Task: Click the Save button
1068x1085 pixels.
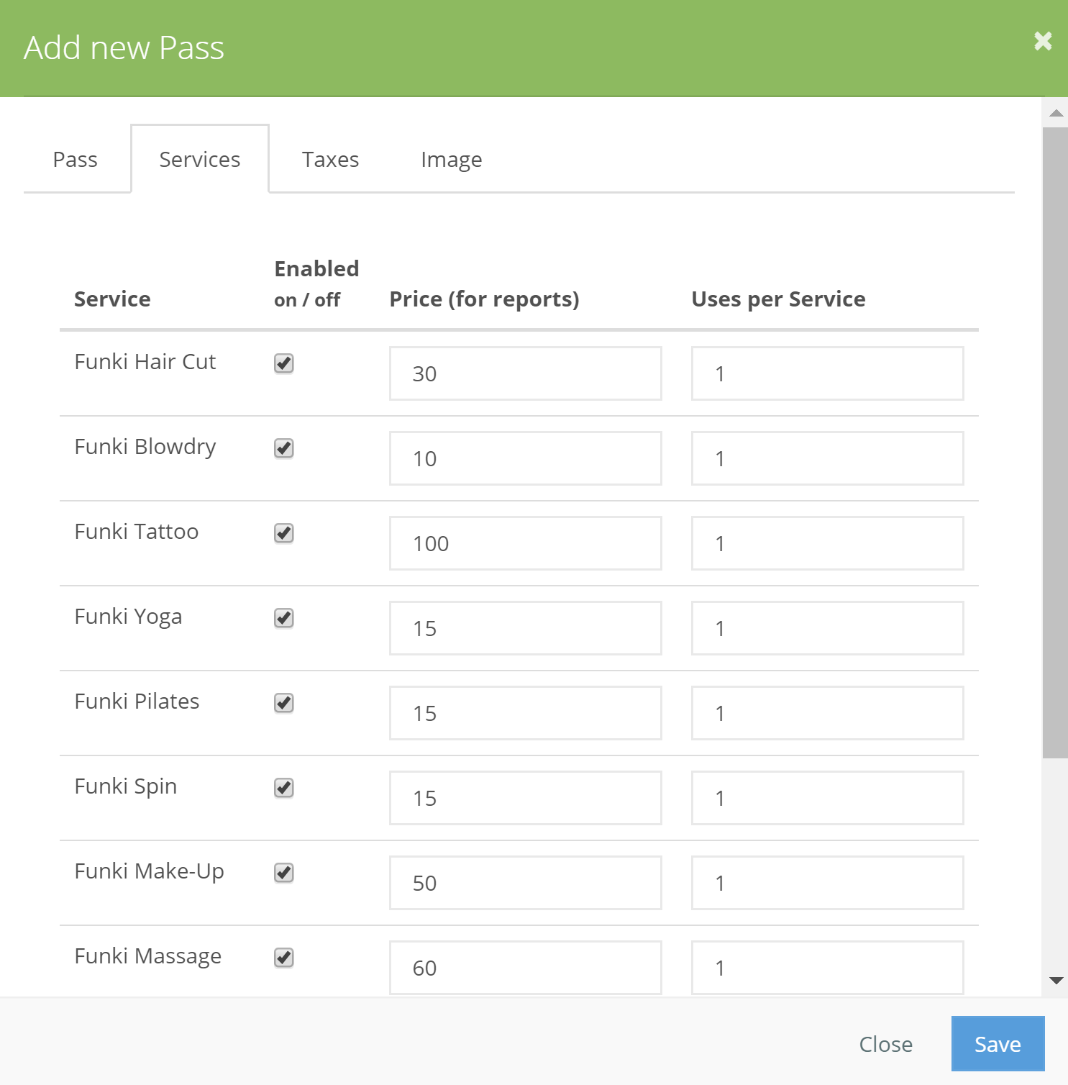Action: tap(998, 1043)
